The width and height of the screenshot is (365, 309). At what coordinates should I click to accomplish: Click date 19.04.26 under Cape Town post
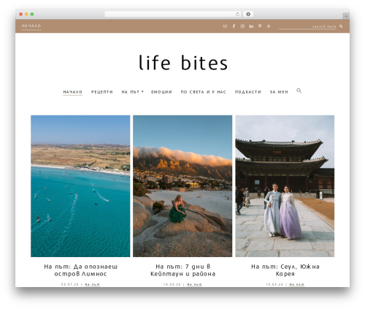click(x=172, y=284)
